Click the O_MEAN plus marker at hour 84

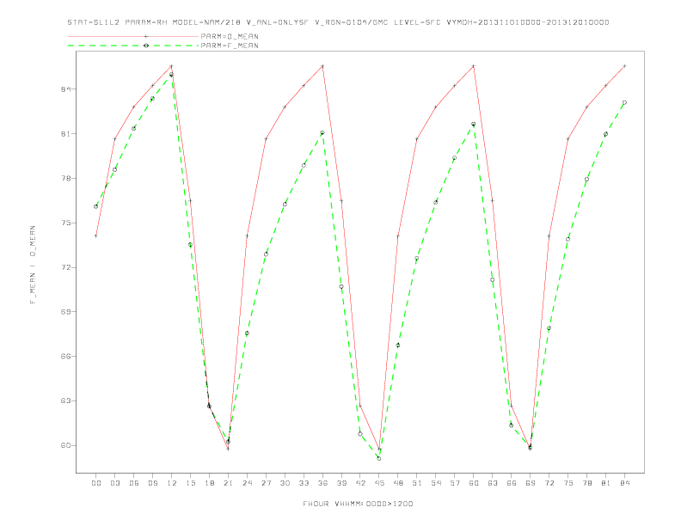[x=624, y=66]
